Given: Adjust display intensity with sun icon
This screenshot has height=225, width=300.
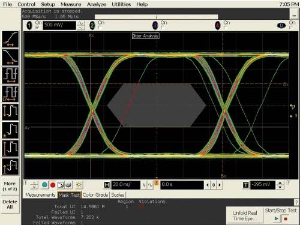Looking at the screenshot, I should (79, 185).
